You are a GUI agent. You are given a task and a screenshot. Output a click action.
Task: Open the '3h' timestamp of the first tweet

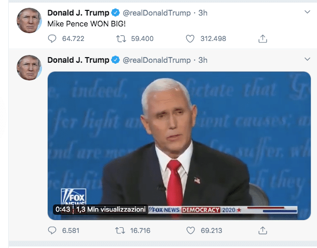pos(203,12)
